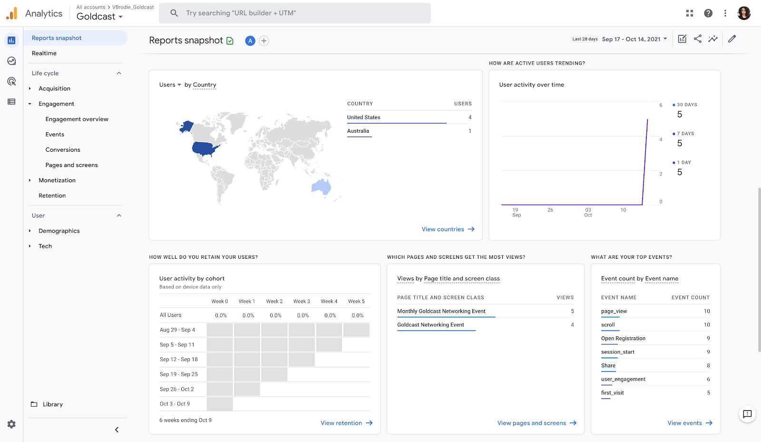Click the Share report icon
The width and height of the screenshot is (761, 442).
point(697,39)
